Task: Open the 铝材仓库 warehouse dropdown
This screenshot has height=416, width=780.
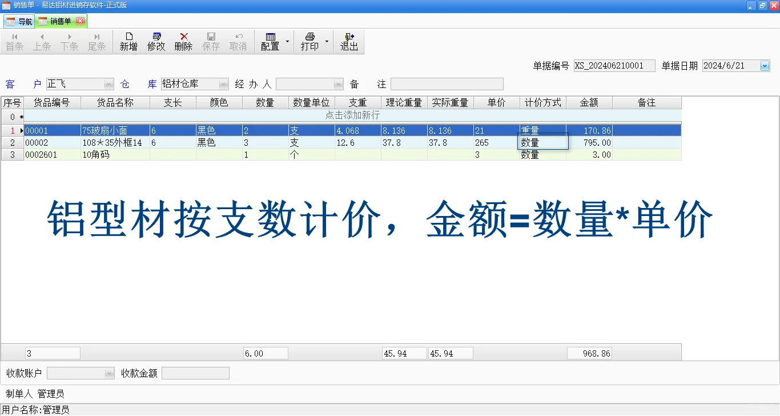Action: pos(223,83)
